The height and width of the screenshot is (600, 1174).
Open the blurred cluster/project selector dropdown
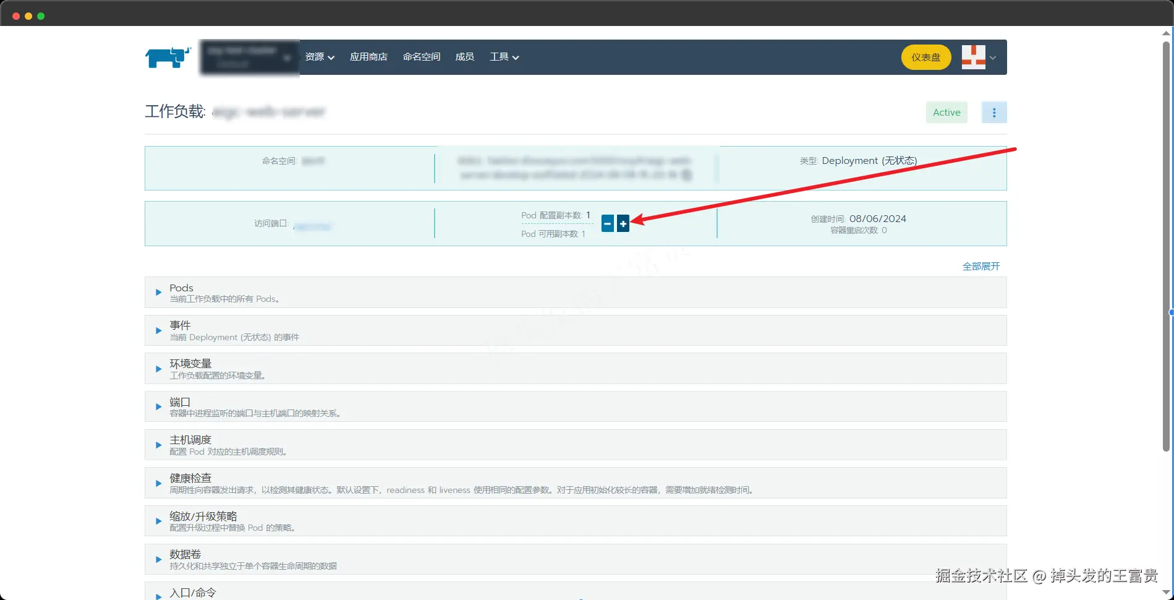click(x=249, y=58)
